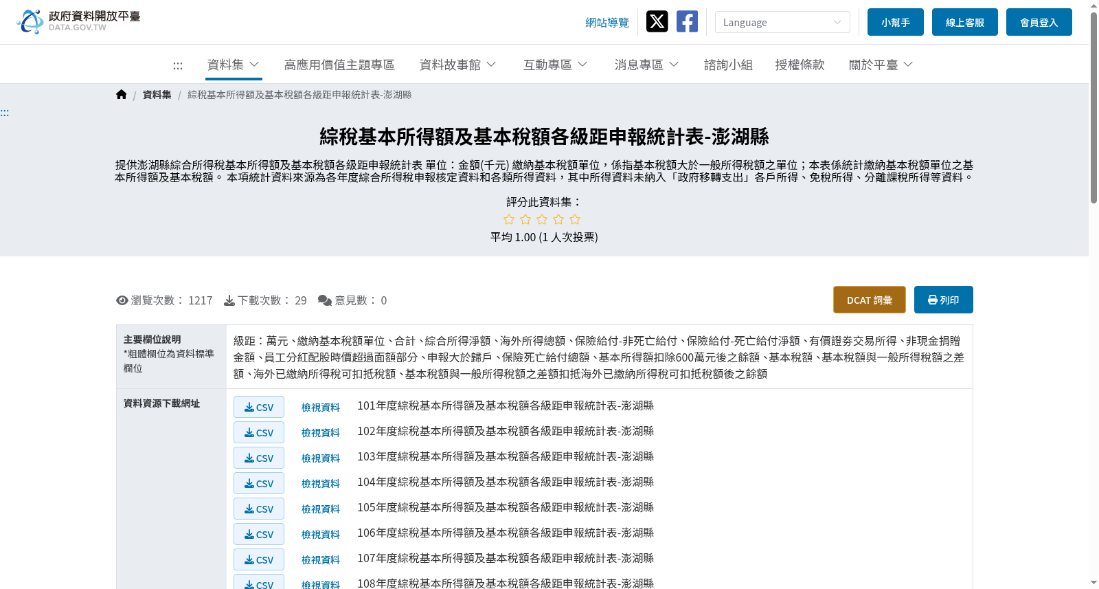View data (檢視資料) for 107年度

[321, 560]
